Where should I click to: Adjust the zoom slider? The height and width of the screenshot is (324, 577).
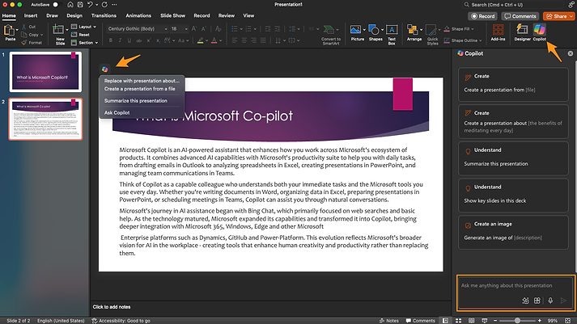pos(517,321)
